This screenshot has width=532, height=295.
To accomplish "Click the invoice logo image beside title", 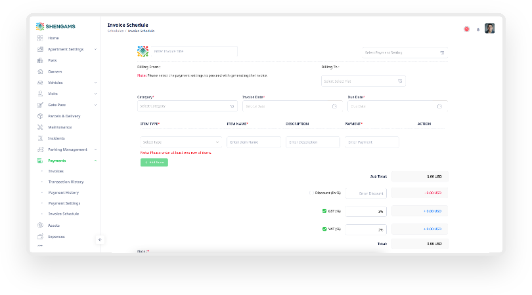I will click(x=143, y=51).
